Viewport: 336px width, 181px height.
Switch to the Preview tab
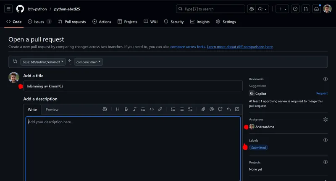pyautogui.click(x=52, y=110)
